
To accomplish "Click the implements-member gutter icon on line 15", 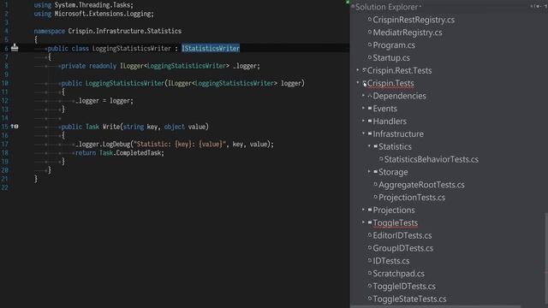I will 15,127.
